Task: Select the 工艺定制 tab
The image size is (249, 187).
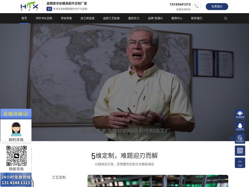Action: 59,177
